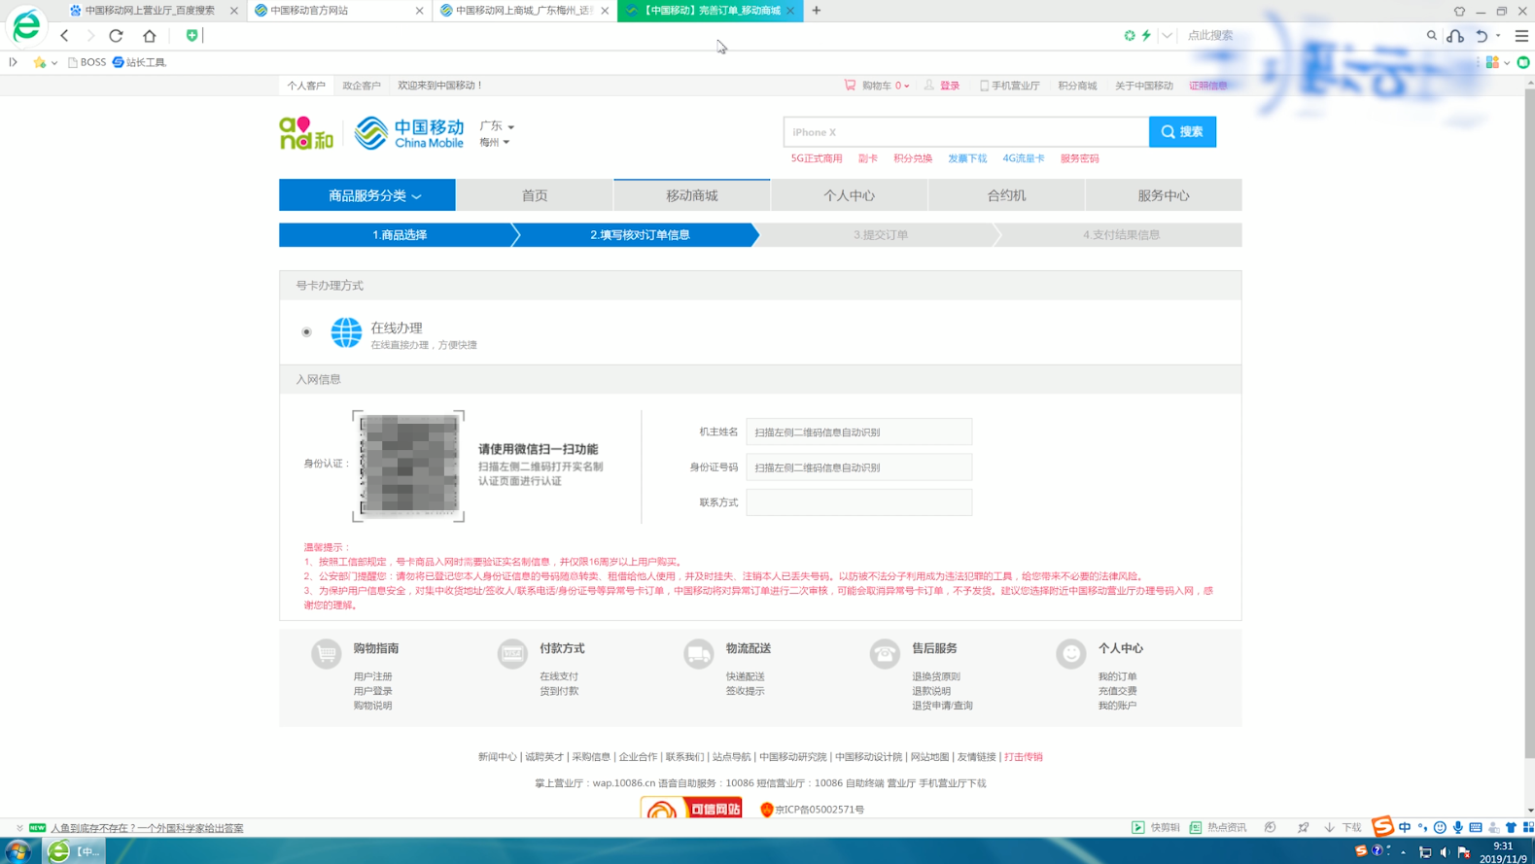The width and height of the screenshot is (1535, 864).
Task: Switch to 中国移动官方网站 tab
Action: (x=338, y=11)
